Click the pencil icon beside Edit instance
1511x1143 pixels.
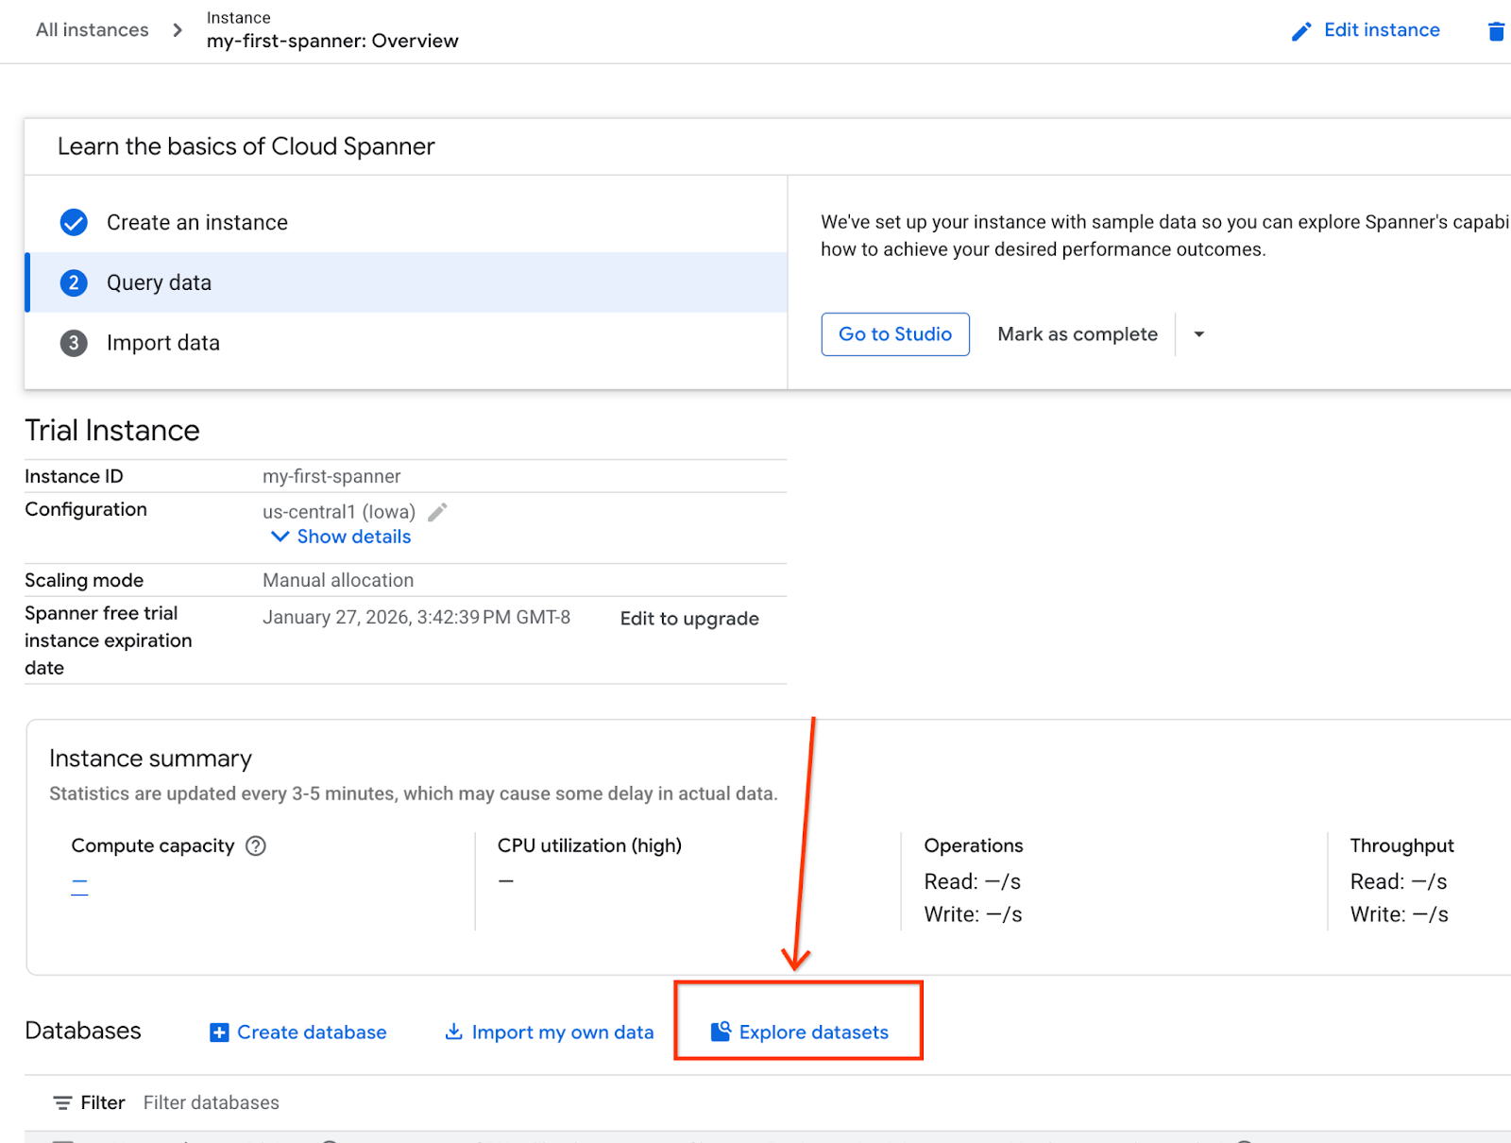click(1301, 31)
